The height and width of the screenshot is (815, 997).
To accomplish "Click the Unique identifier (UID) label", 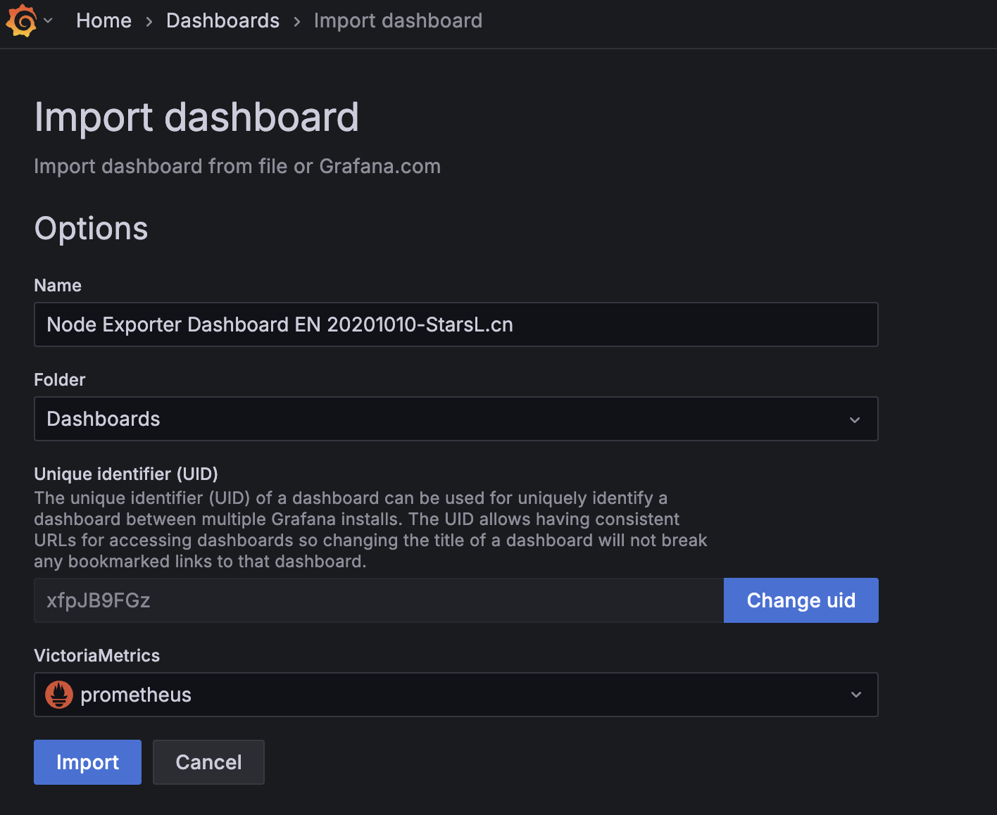I will (x=126, y=474).
